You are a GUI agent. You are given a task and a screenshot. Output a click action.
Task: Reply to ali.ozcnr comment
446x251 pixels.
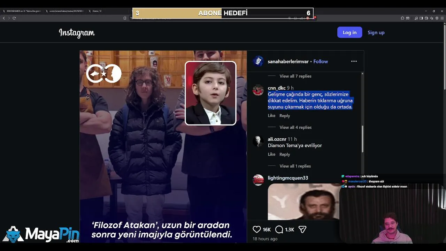click(x=285, y=154)
